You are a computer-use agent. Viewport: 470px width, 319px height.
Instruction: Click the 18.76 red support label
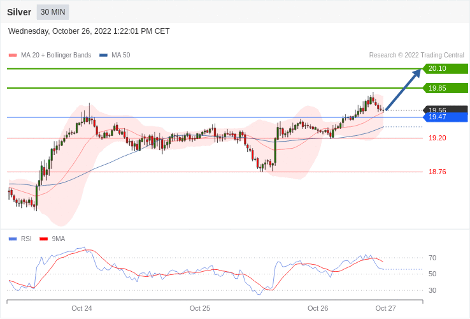pyautogui.click(x=438, y=172)
